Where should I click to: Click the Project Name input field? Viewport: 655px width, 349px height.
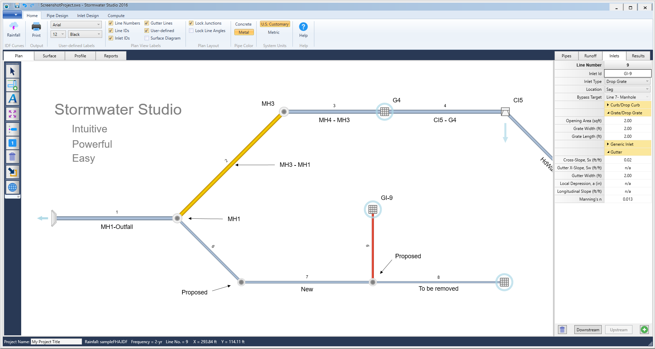click(56, 341)
